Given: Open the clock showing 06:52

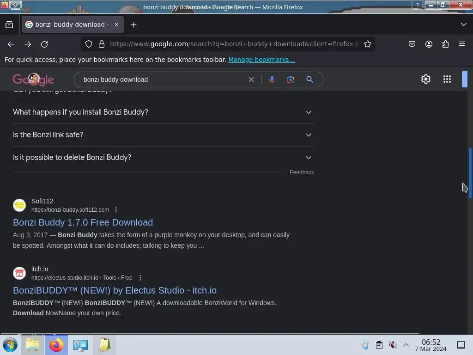Looking at the screenshot, I should [431, 345].
